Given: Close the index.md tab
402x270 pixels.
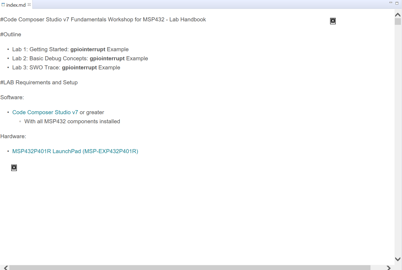Looking at the screenshot, I should pyautogui.click(x=29, y=5).
